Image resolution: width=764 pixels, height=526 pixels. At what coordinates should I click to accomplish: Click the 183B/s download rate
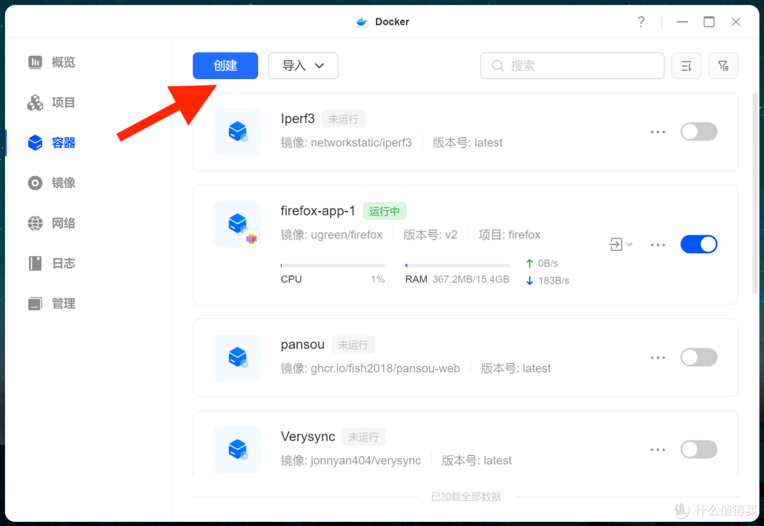click(553, 281)
